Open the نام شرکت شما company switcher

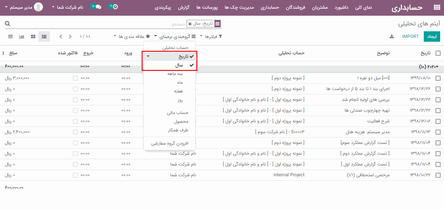pyautogui.click(x=68, y=7)
